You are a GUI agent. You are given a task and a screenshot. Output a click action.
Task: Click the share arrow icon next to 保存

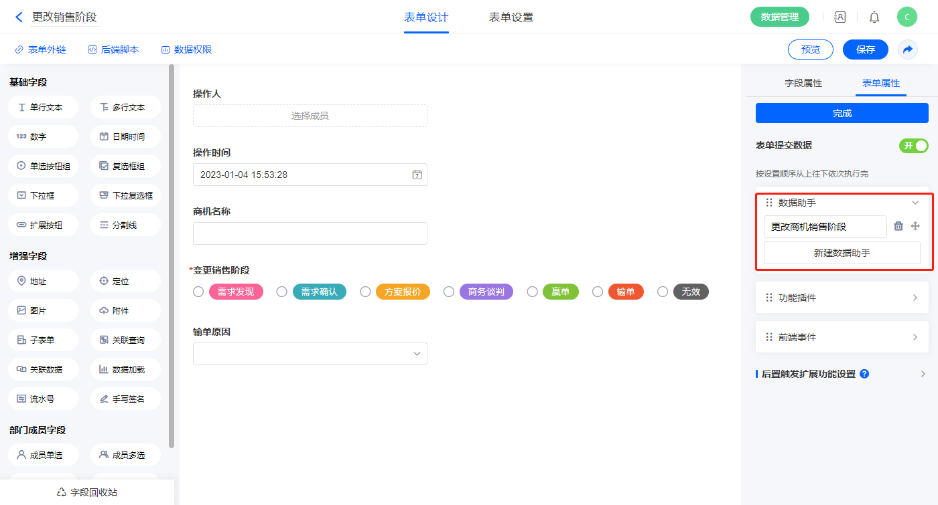point(908,49)
